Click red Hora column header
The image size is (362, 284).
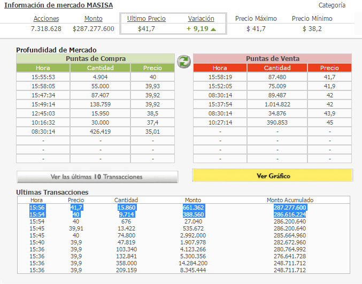(220, 68)
